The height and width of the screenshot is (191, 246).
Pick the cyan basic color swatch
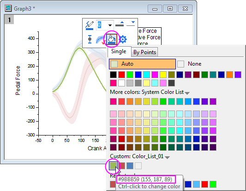click(x=146, y=74)
